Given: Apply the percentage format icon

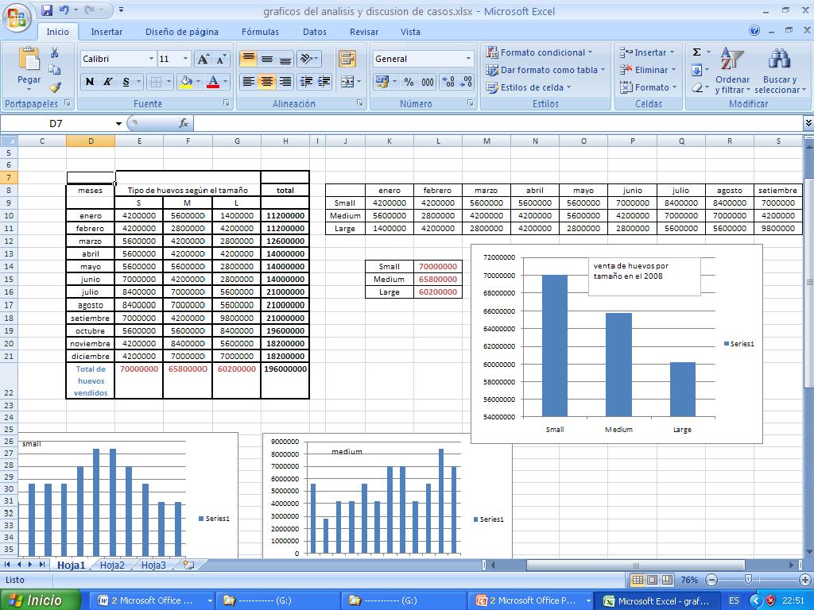Looking at the screenshot, I should pos(409,83).
